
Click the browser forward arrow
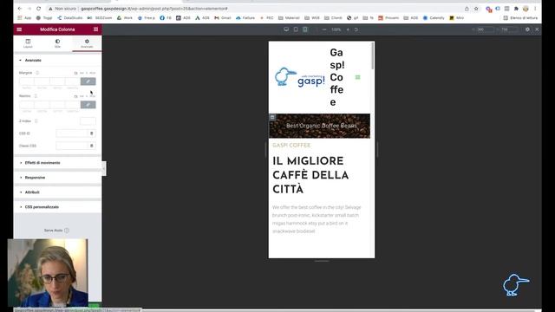(x=29, y=9)
